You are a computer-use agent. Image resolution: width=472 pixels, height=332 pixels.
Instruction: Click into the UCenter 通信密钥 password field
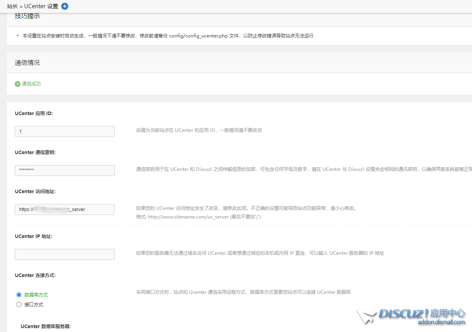pyautogui.click(x=65, y=170)
